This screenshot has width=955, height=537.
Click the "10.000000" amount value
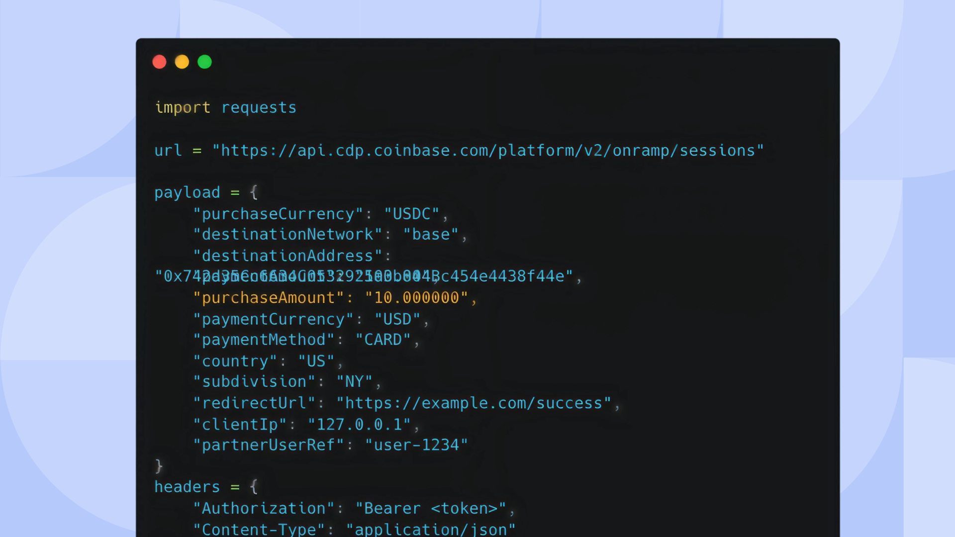(x=416, y=298)
